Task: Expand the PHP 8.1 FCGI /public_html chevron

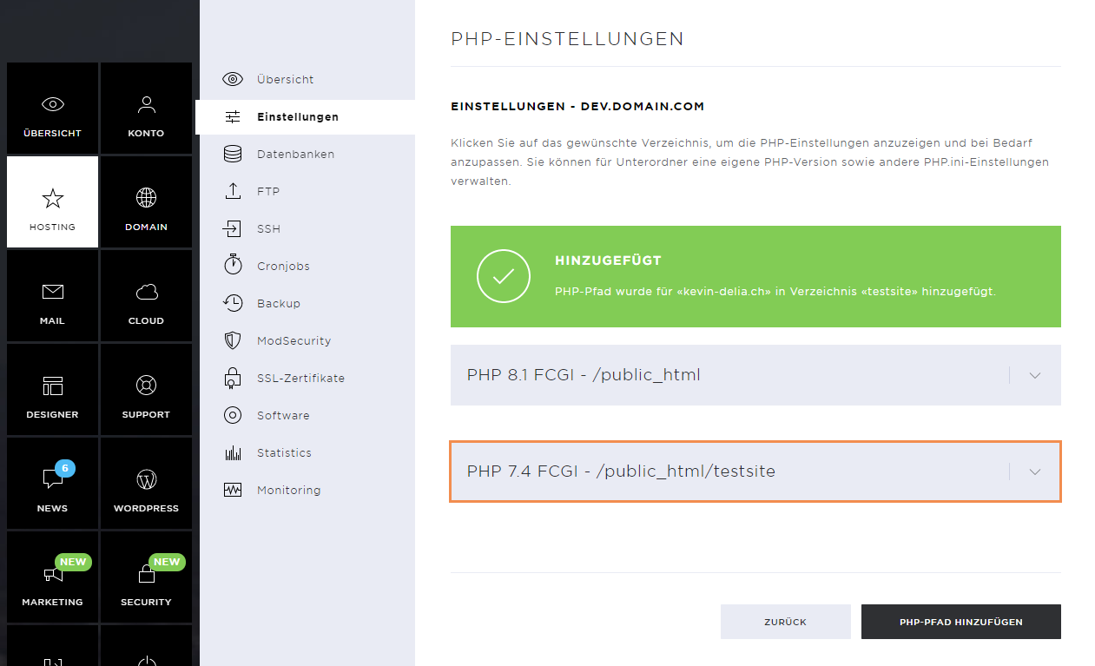Action: tap(1034, 375)
